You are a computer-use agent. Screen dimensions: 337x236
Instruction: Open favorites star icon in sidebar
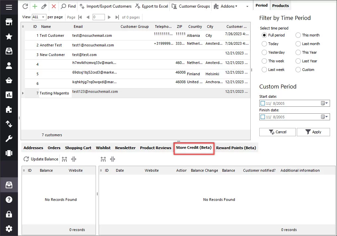pyautogui.click(x=9, y=36)
